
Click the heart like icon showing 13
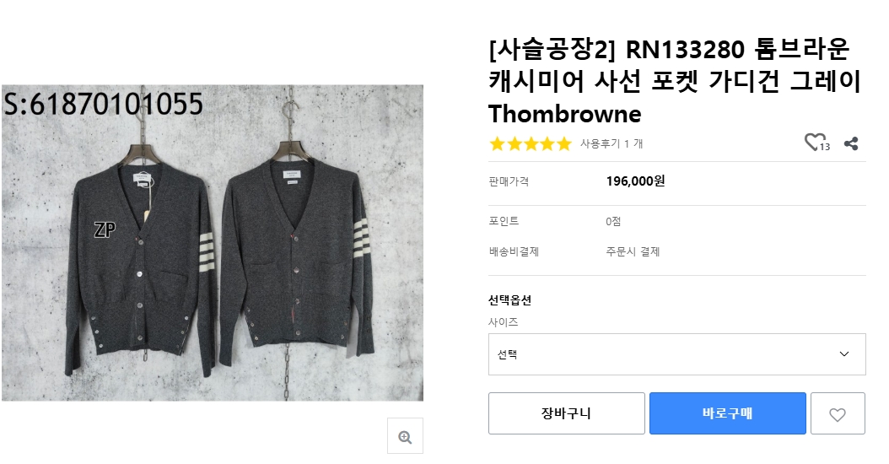815,143
